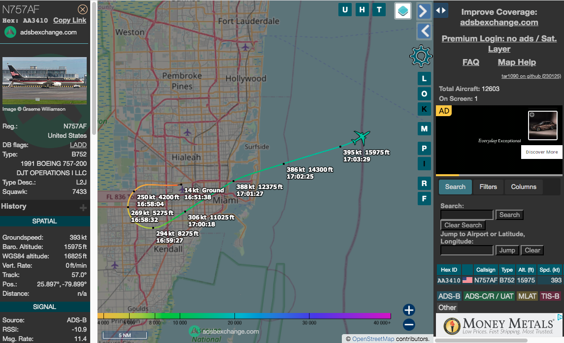This screenshot has height=343, width=564.
Task: Click the MLAT legend label
Action: [x=527, y=296]
